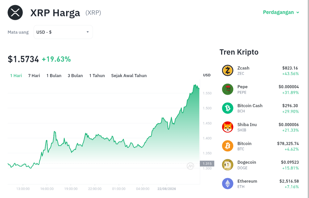Select the Pepe frog icon

227,89
